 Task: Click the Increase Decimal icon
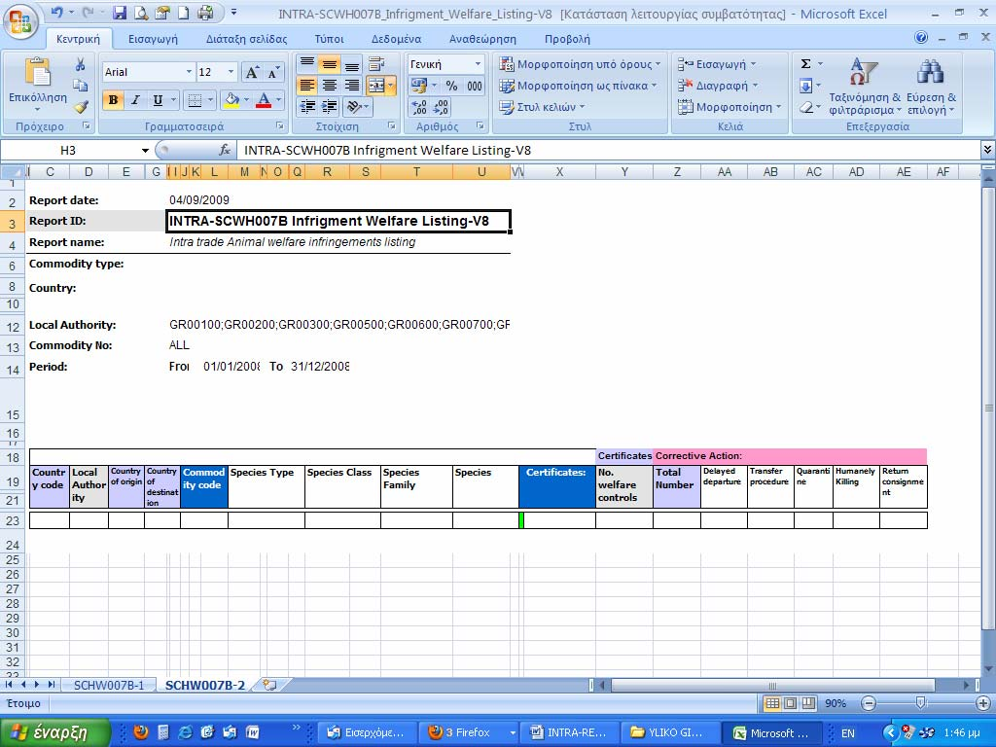coord(419,107)
